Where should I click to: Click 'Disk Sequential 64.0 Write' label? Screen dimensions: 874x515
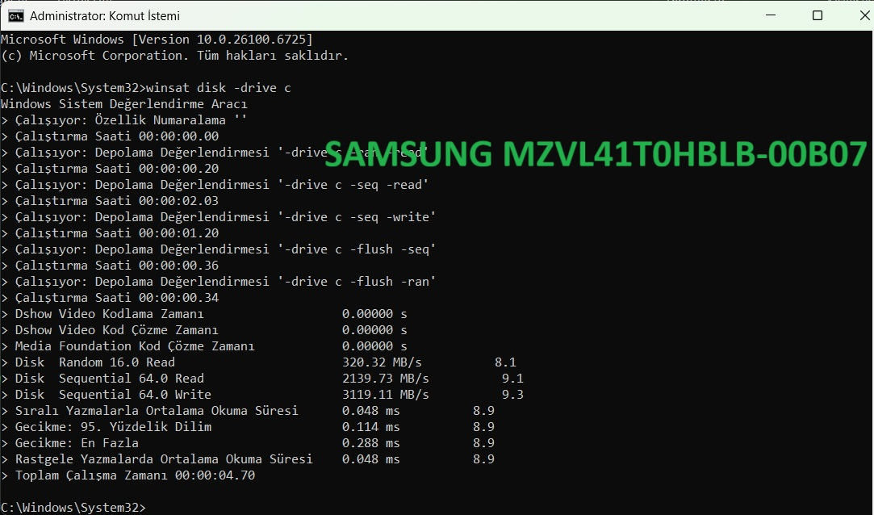[113, 395]
